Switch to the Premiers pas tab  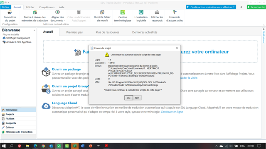[x=74, y=32]
